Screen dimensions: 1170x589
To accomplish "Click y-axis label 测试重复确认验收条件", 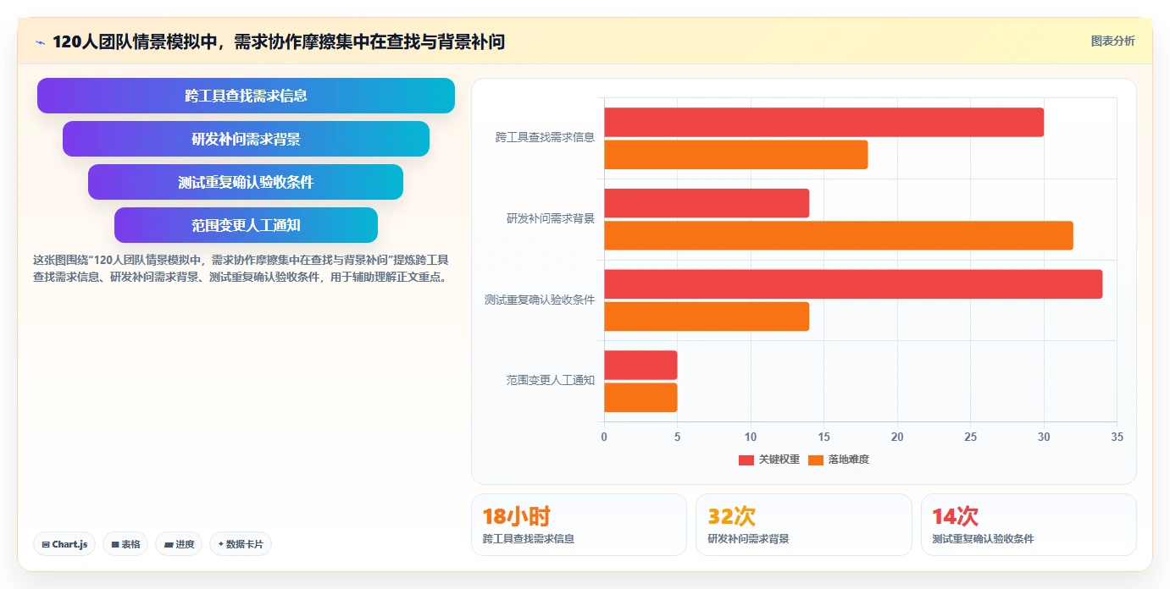I will [540, 300].
